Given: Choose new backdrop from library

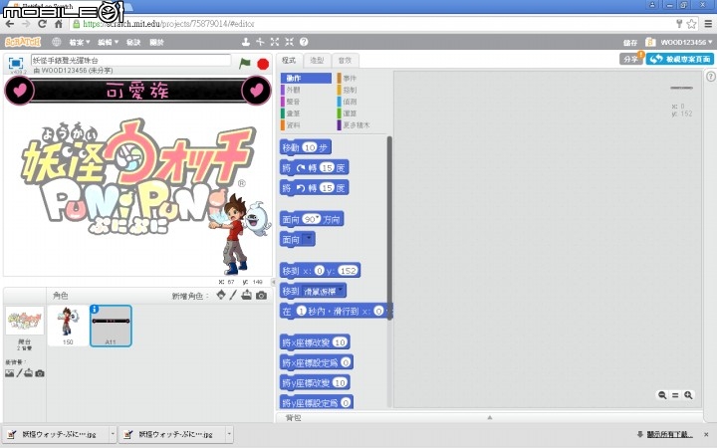Looking at the screenshot, I should pyautogui.click(x=9, y=373).
